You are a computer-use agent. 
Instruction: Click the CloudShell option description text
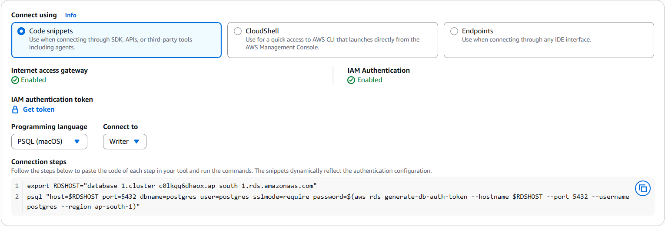(332, 43)
